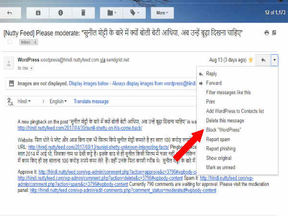Image resolution: width=288 pixels, height=216 pixels.
Task: Click 'Translate message' link
Action: click(91, 101)
